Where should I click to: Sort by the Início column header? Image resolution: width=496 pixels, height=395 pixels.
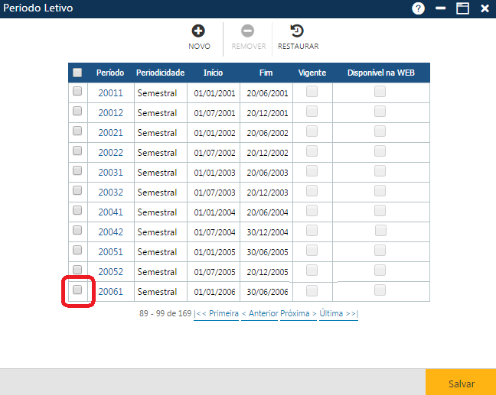pyautogui.click(x=214, y=73)
